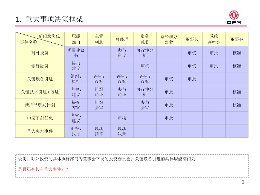This screenshot has height=195, width=260.
Task: Click the 总经理 column header
Action: click(122, 39)
